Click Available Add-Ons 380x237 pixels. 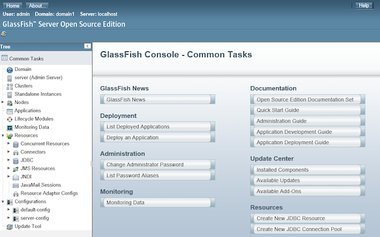tap(308, 191)
